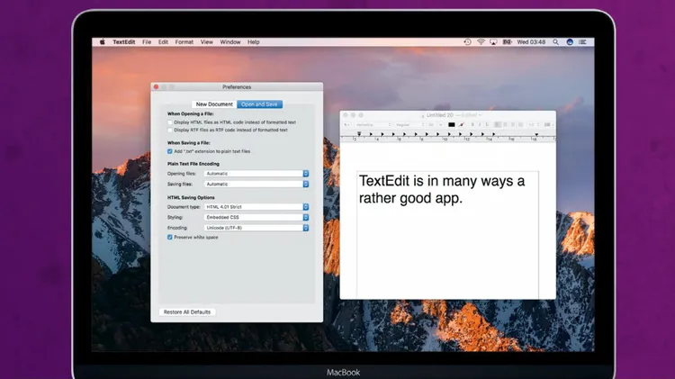The height and width of the screenshot is (379, 675).
Task: Open the File menu
Action: (x=147, y=42)
